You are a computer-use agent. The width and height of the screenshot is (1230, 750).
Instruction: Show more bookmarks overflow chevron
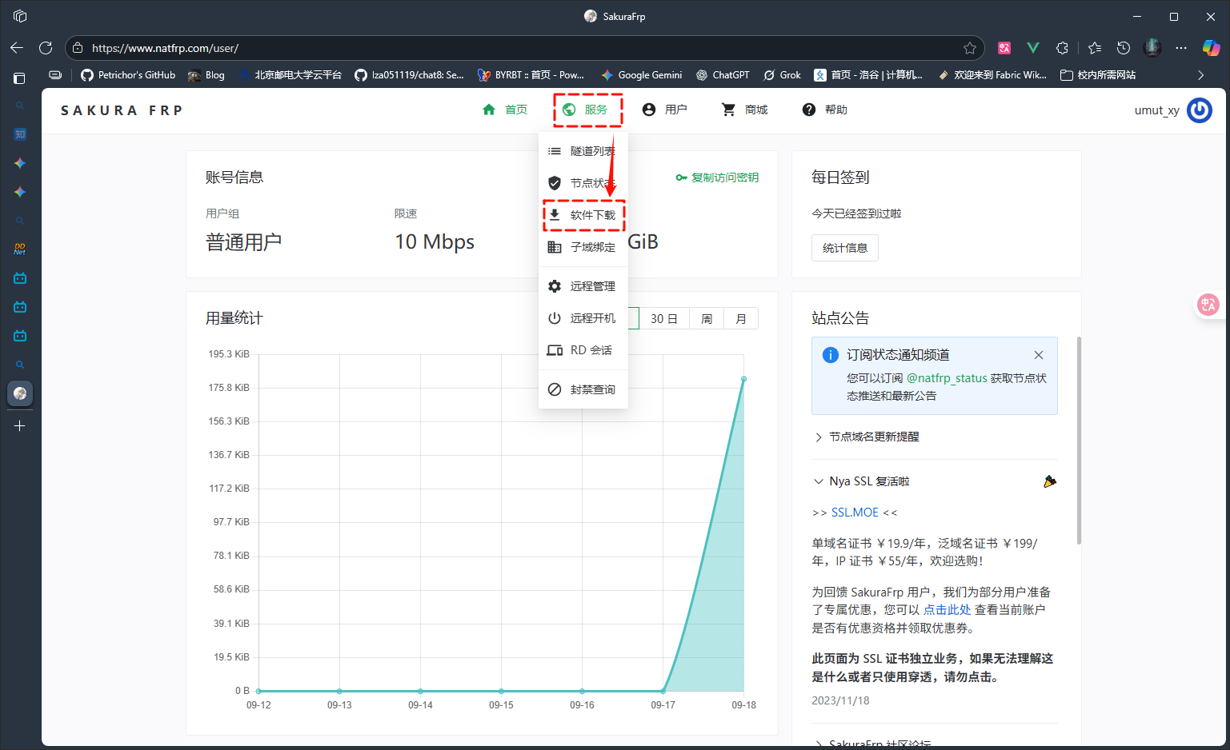(x=1200, y=75)
